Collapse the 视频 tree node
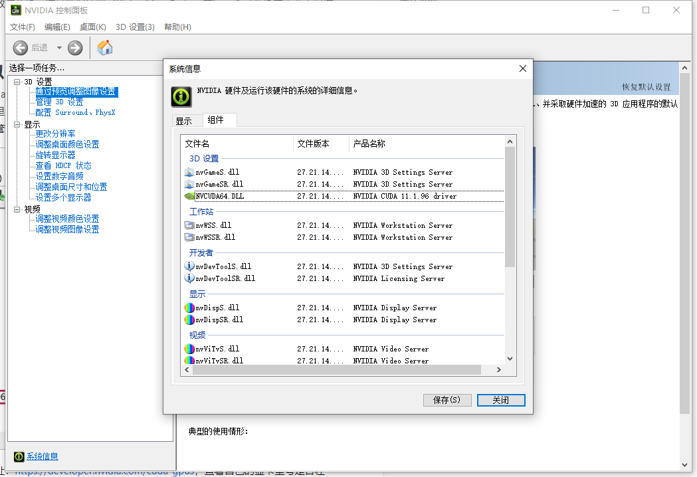 (17, 209)
